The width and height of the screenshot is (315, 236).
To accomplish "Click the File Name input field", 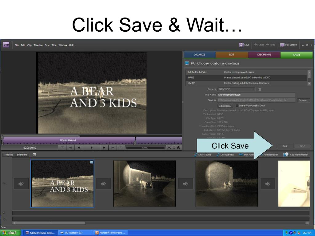I will [x=256, y=95].
